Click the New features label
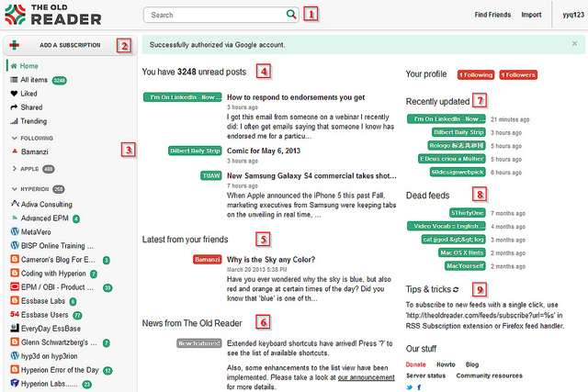 pos(199,343)
